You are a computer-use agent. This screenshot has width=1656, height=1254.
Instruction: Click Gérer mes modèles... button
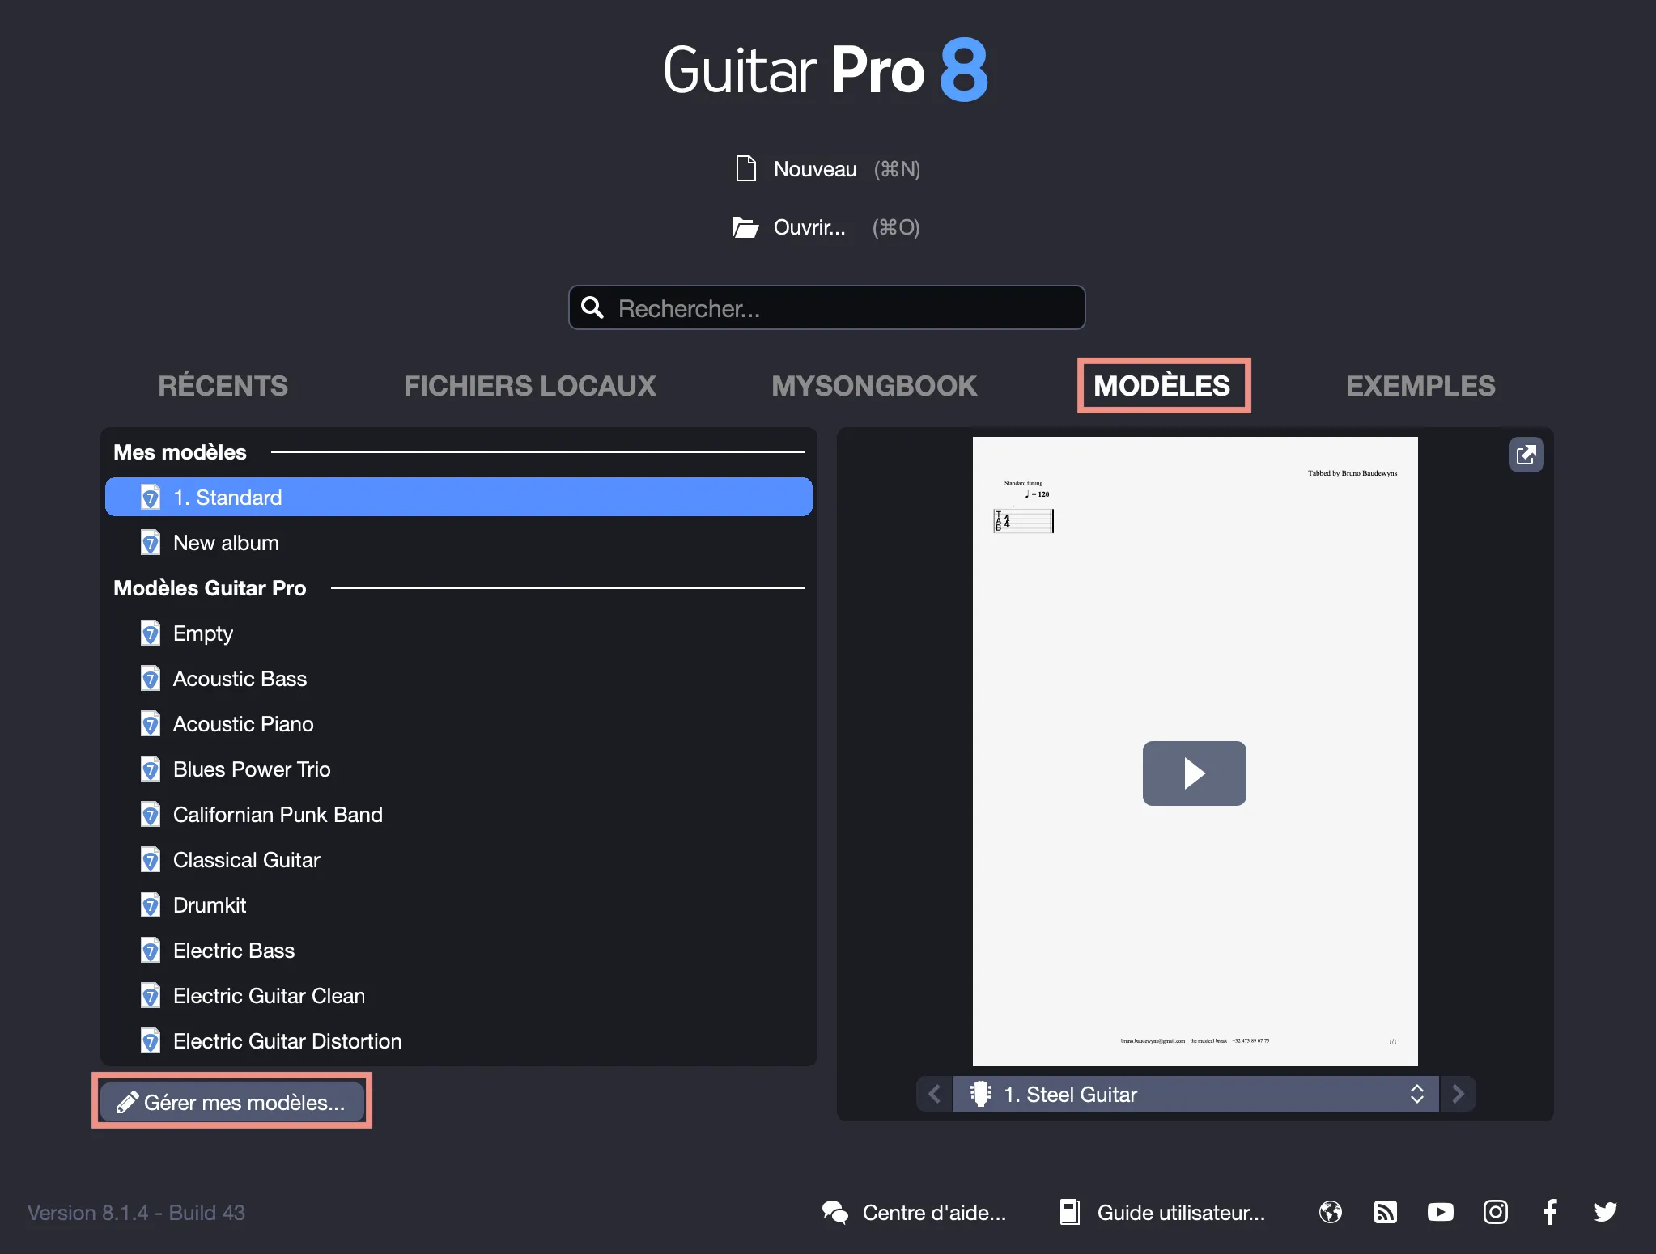pos(232,1102)
